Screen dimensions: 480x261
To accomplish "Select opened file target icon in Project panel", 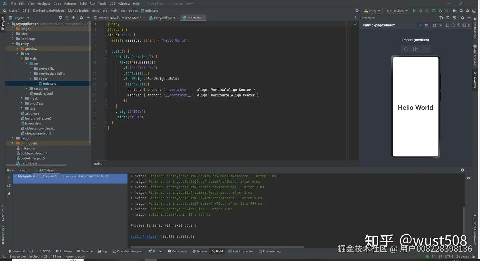I will 60,18.
